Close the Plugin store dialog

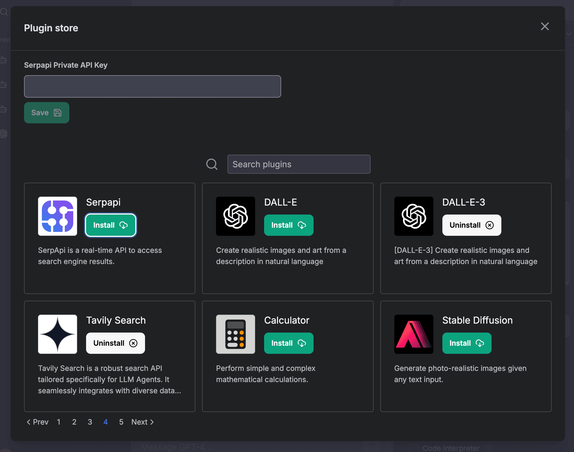[545, 27]
